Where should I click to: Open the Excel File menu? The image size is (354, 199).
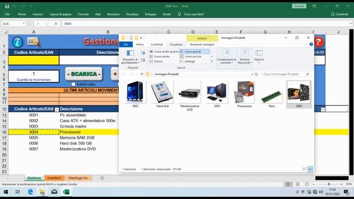coord(7,14)
